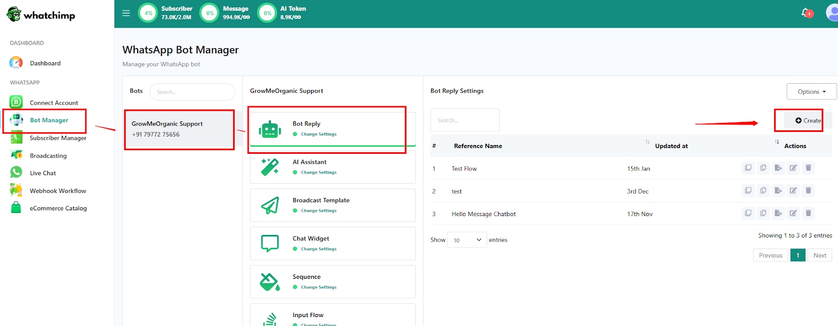838x326 pixels.
Task: Click the Subscriber 4% usage circle
Action: [148, 13]
